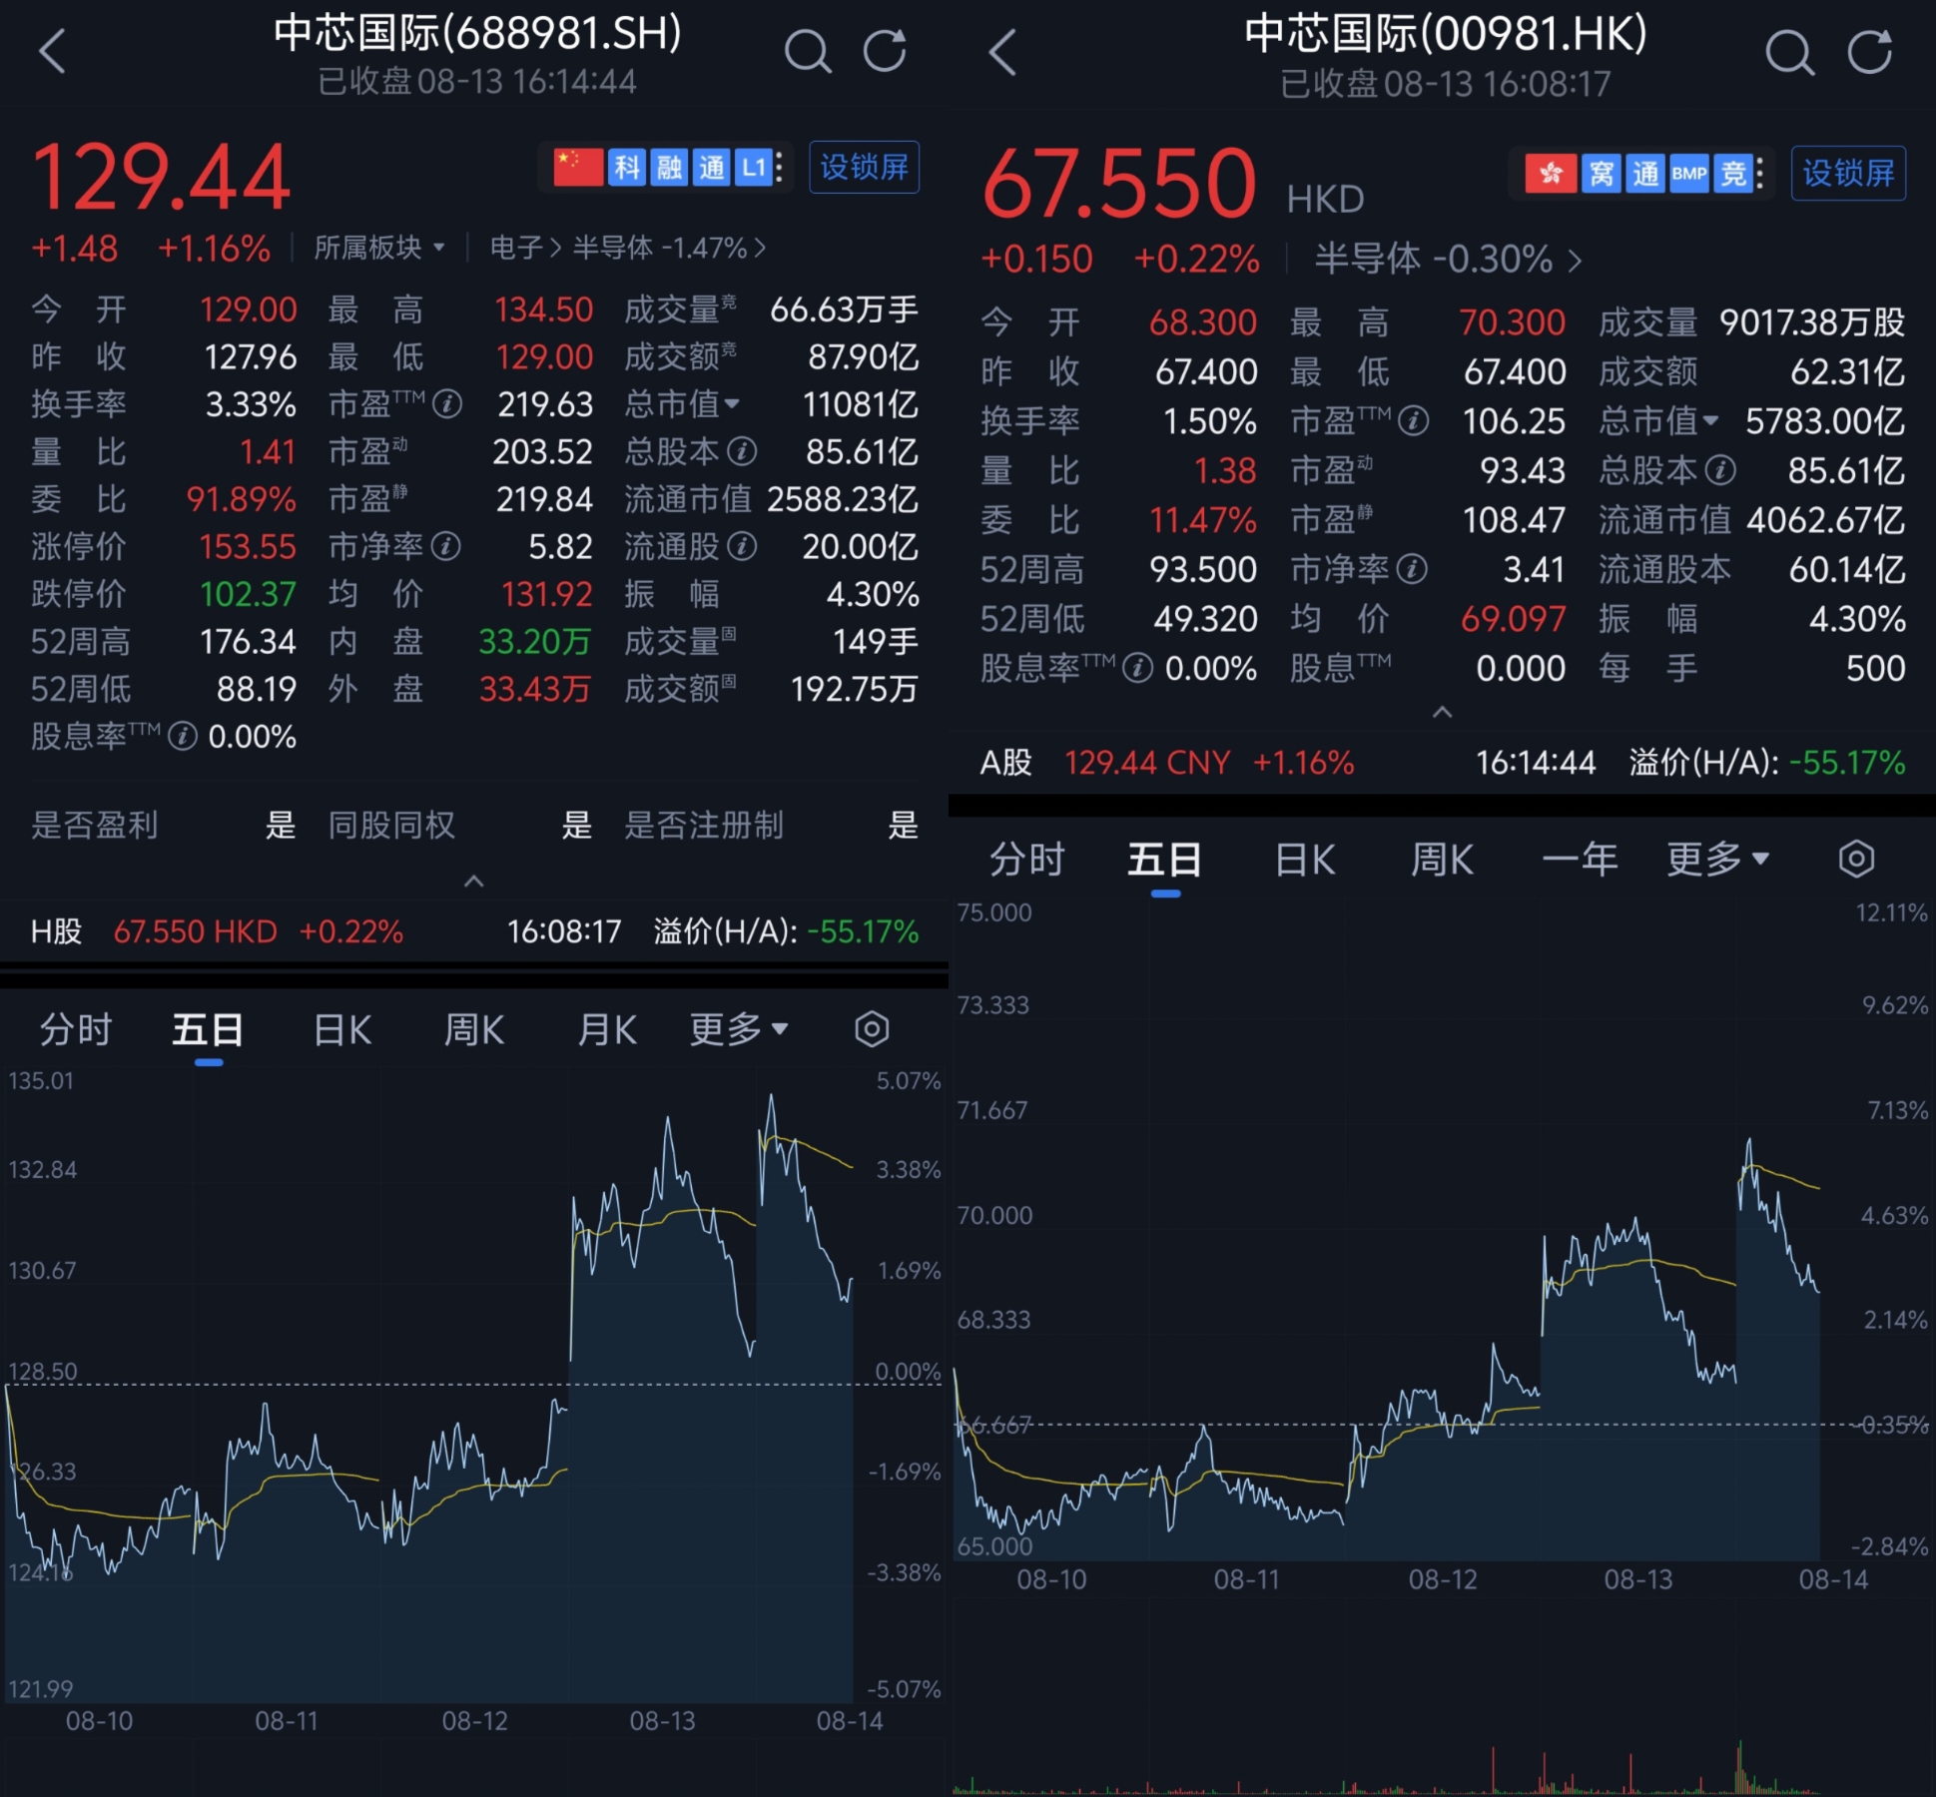Switch the HK chart to 日K

point(1305,859)
